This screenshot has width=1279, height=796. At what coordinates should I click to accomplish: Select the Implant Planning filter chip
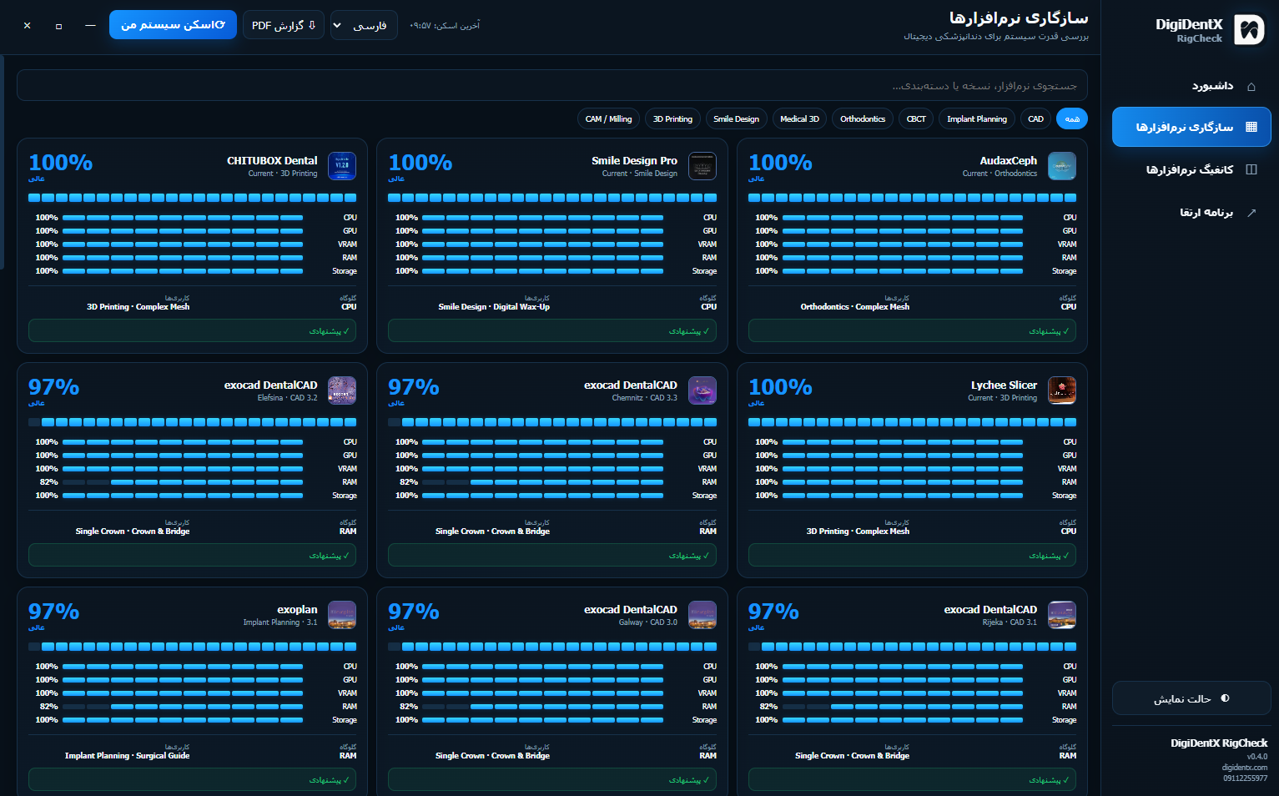pos(977,119)
